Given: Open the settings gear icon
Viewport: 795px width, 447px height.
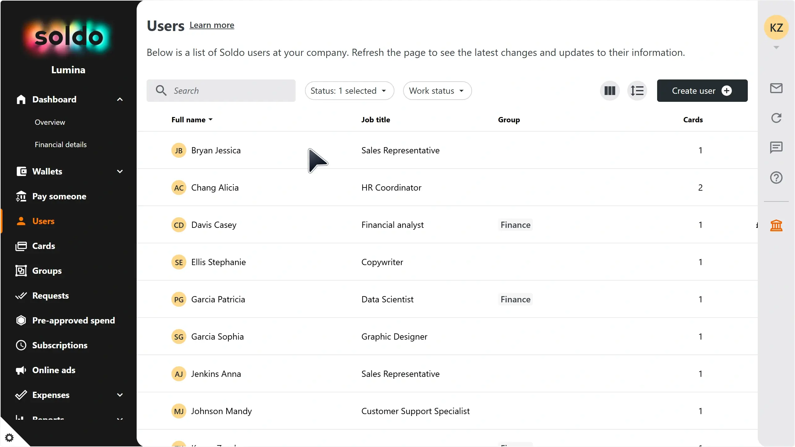Looking at the screenshot, I should tap(9, 438).
